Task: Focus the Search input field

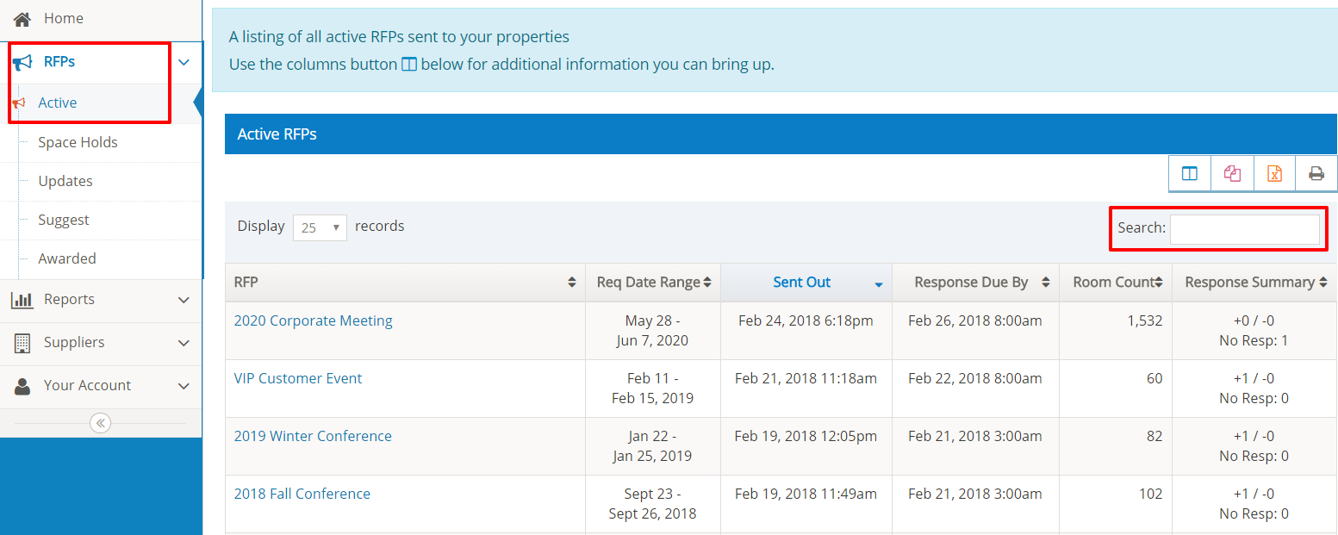Action: (x=1243, y=228)
